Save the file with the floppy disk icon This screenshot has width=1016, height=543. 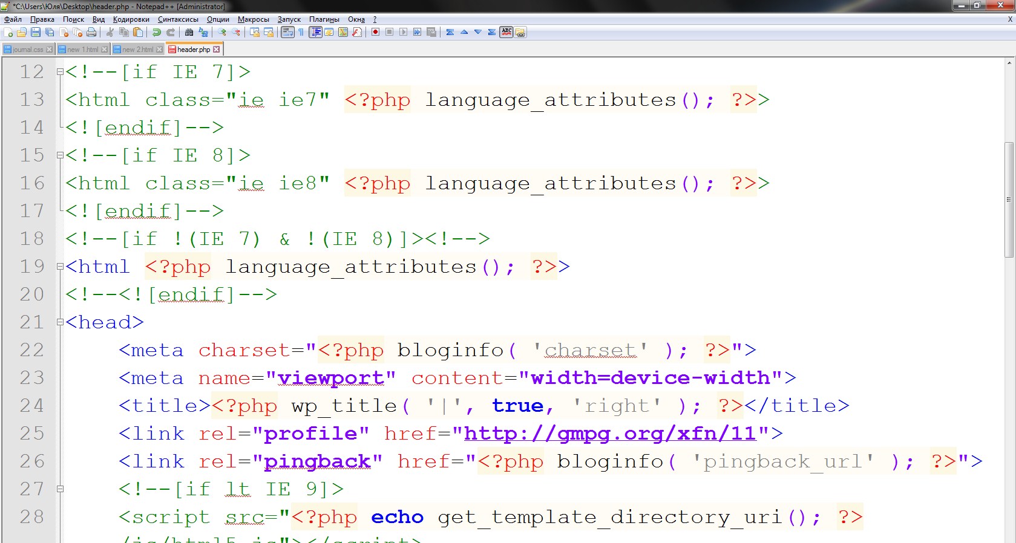point(36,32)
